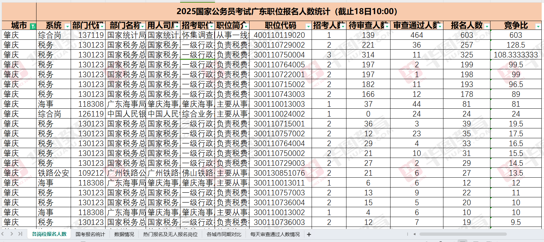Select cell with position code 400110119020
This screenshot has width=544, height=242.
click(x=280, y=35)
